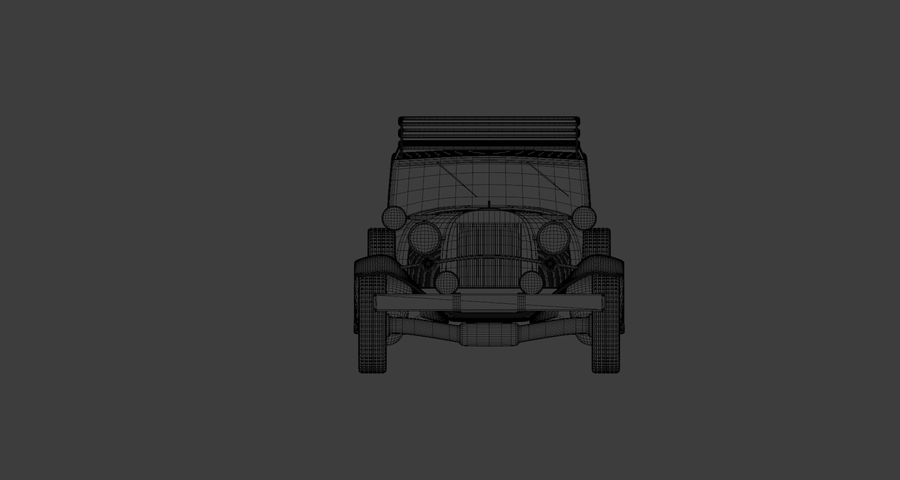Image resolution: width=900 pixels, height=480 pixels.
Task: Select the small fog lamp on viewer's right
Action: click(x=532, y=283)
